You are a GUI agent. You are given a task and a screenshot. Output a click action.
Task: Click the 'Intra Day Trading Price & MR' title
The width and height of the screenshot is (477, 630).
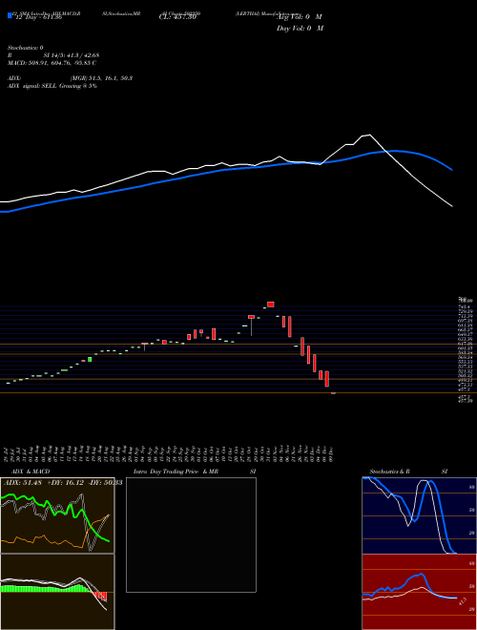[x=176, y=472]
